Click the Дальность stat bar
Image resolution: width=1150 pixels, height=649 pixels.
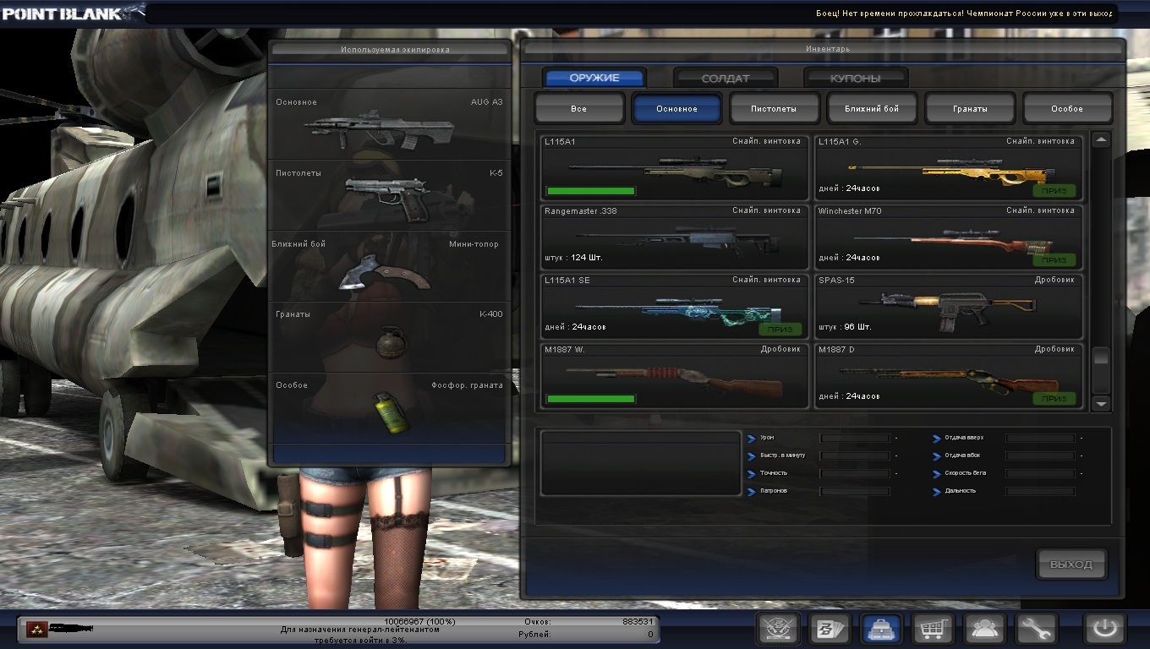(1040, 491)
